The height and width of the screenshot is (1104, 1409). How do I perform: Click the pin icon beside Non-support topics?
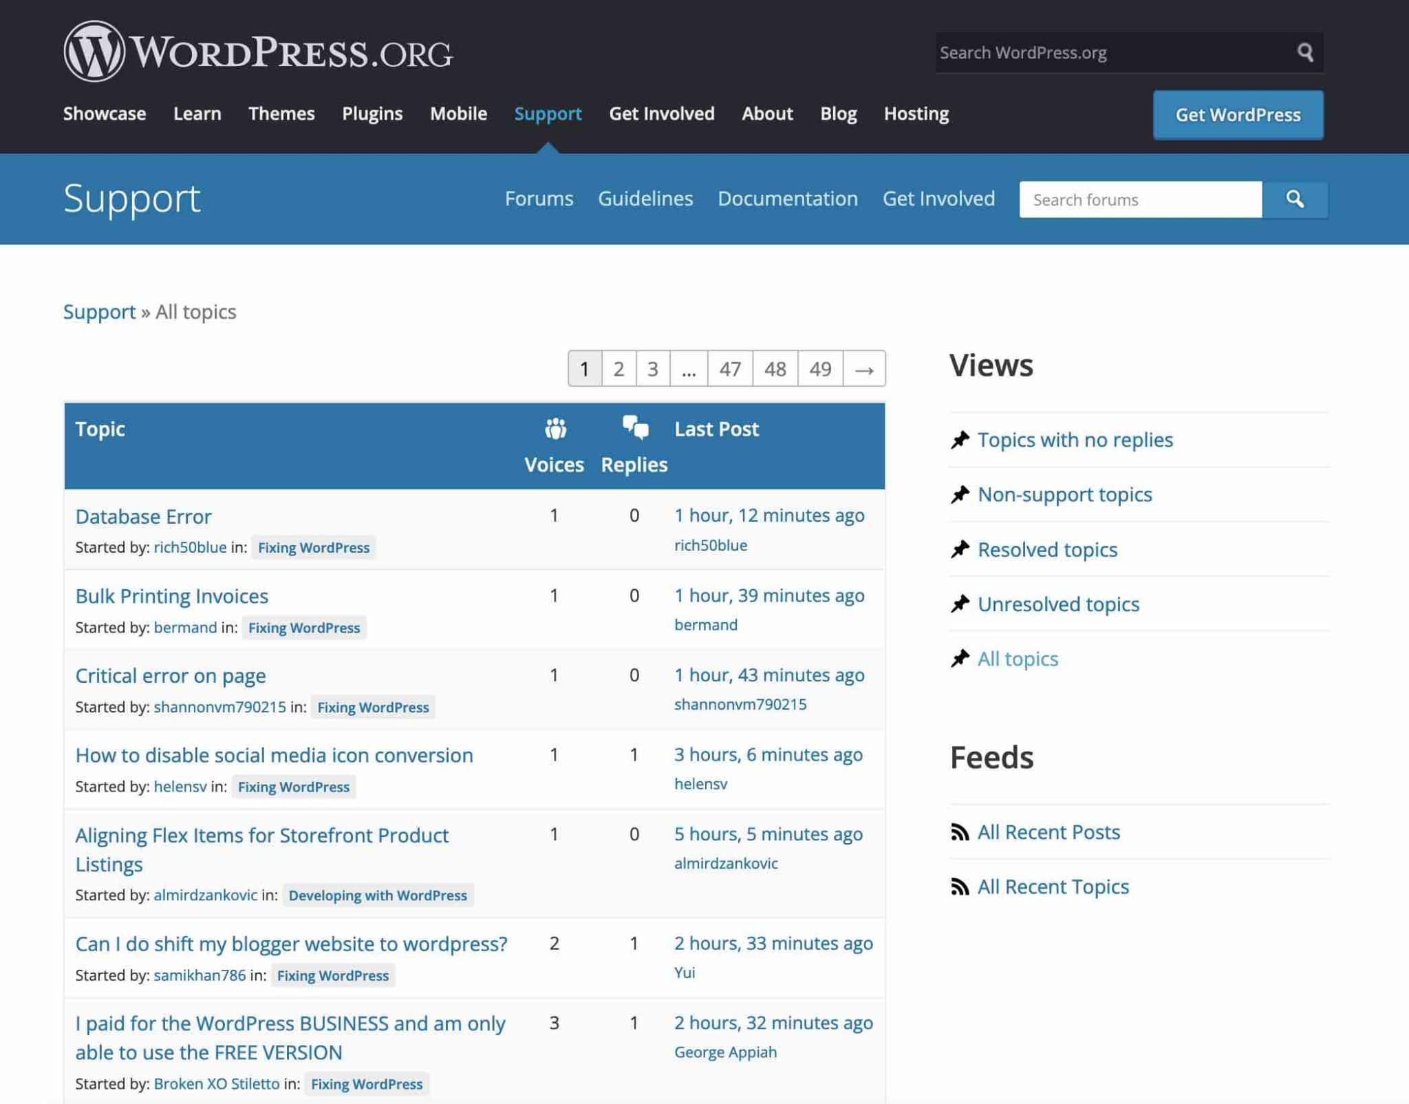pos(960,494)
